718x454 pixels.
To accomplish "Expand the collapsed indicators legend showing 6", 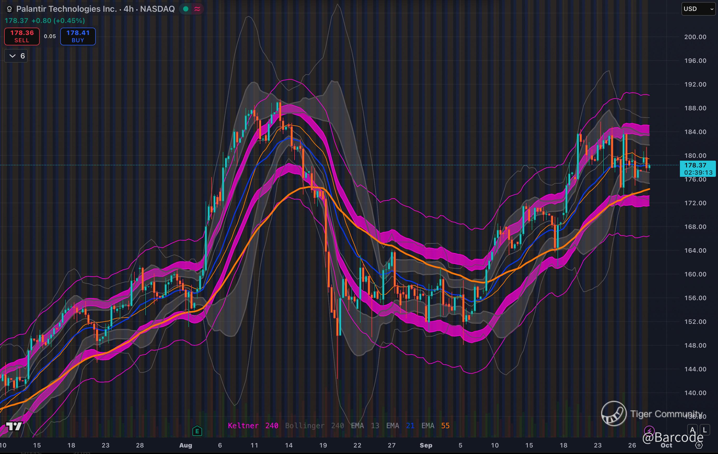I will 16,56.
